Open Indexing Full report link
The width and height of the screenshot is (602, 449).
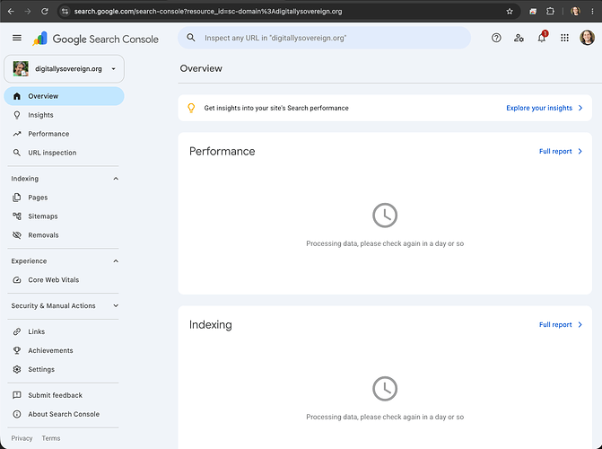click(x=561, y=324)
